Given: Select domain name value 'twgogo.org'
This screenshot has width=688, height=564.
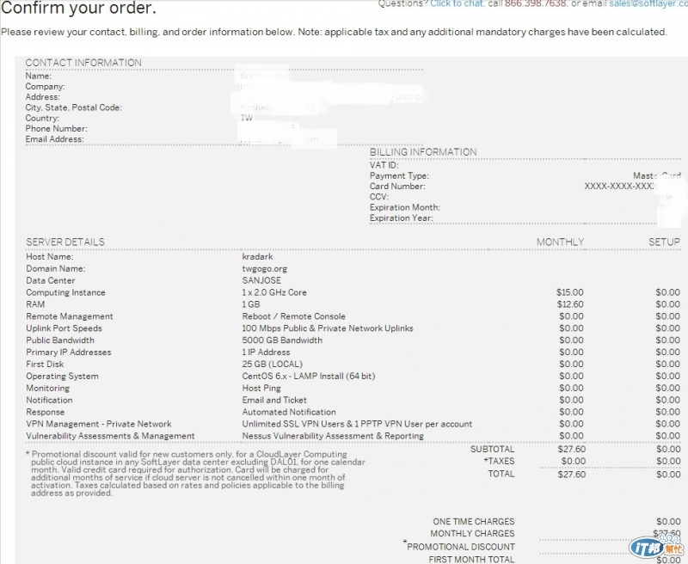Looking at the screenshot, I should (265, 268).
